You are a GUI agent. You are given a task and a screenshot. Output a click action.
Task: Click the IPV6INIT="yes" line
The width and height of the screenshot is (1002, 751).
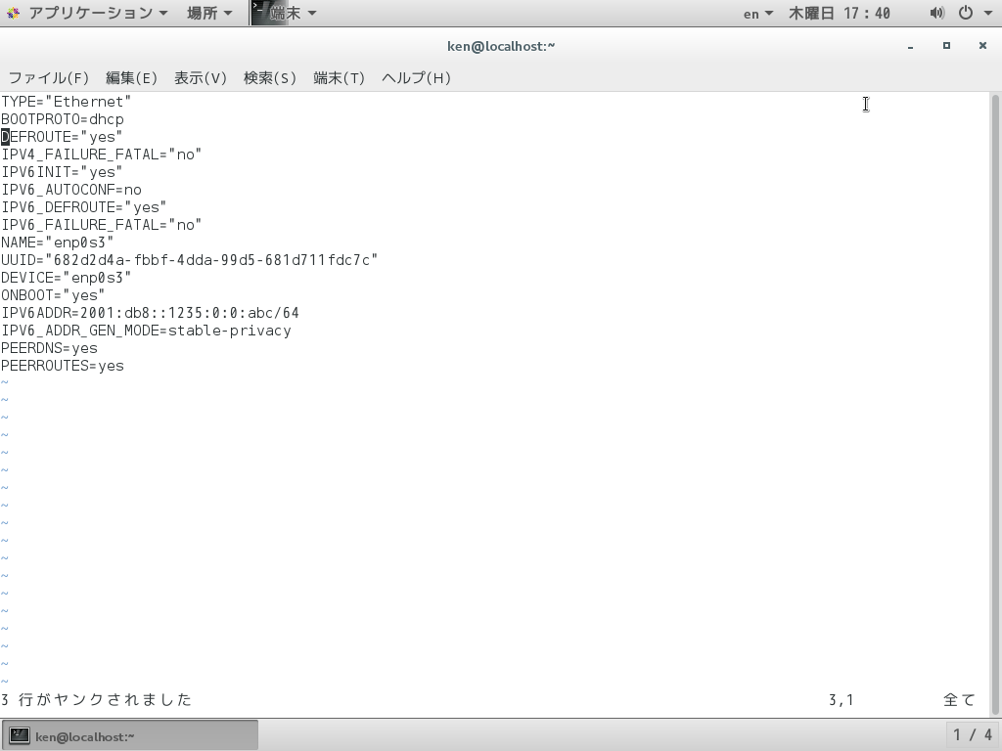62,172
